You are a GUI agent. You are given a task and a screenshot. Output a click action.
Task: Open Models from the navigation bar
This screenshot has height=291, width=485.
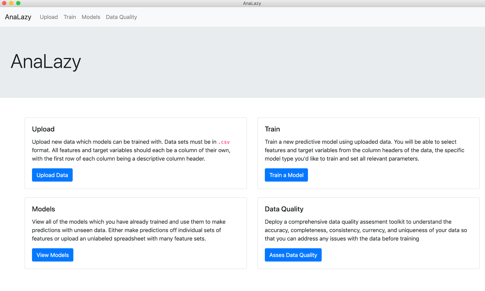coord(91,17)
